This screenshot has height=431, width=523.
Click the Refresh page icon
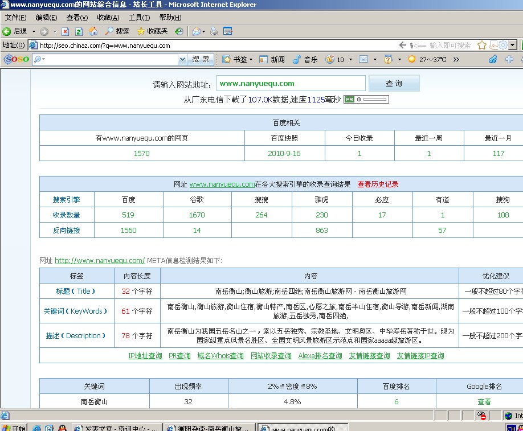79,32
